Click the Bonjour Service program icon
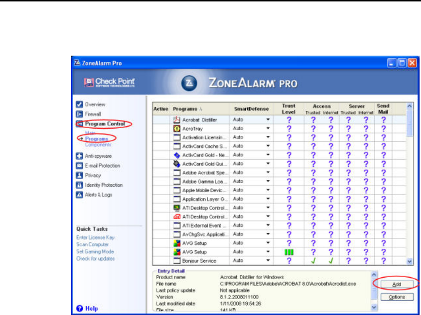Image resolution: width=421 pixels, height=315 pixels. pyautogui.click(x=177, y=261)
